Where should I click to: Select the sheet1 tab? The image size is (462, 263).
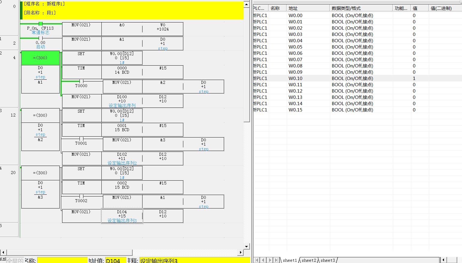tap(289, 260)
